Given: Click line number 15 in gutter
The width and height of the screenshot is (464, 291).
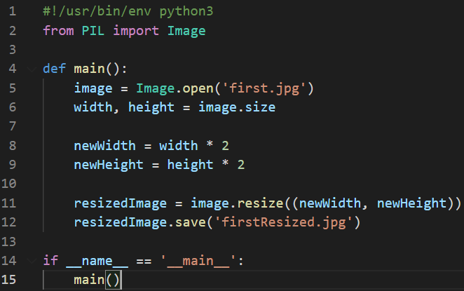Looking at the screenshot, I should click(9, 280).
